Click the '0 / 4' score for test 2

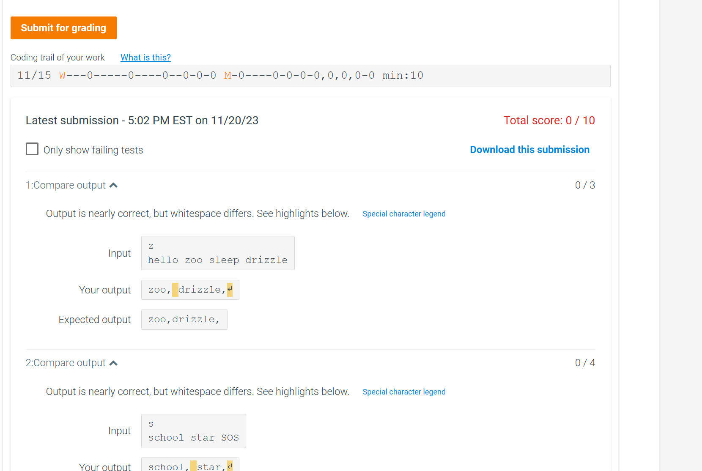(585, 363)
